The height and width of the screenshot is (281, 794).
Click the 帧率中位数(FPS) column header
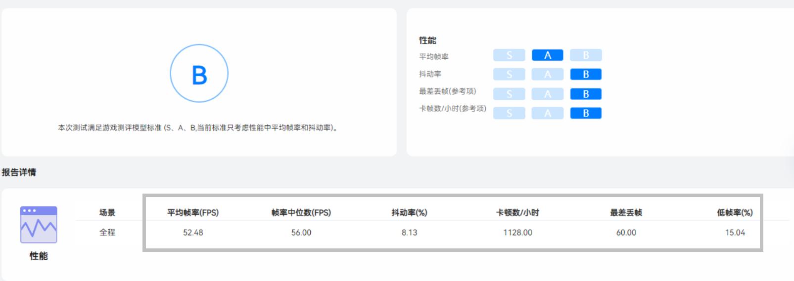[x=301, y=213]
